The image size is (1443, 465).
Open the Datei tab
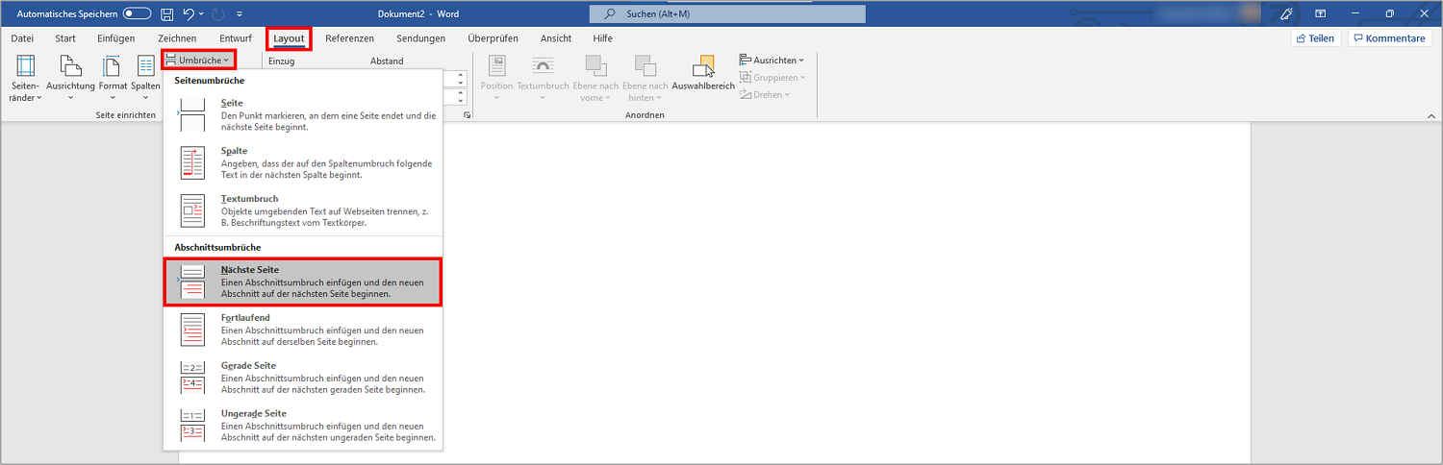[x=22, y=38]
